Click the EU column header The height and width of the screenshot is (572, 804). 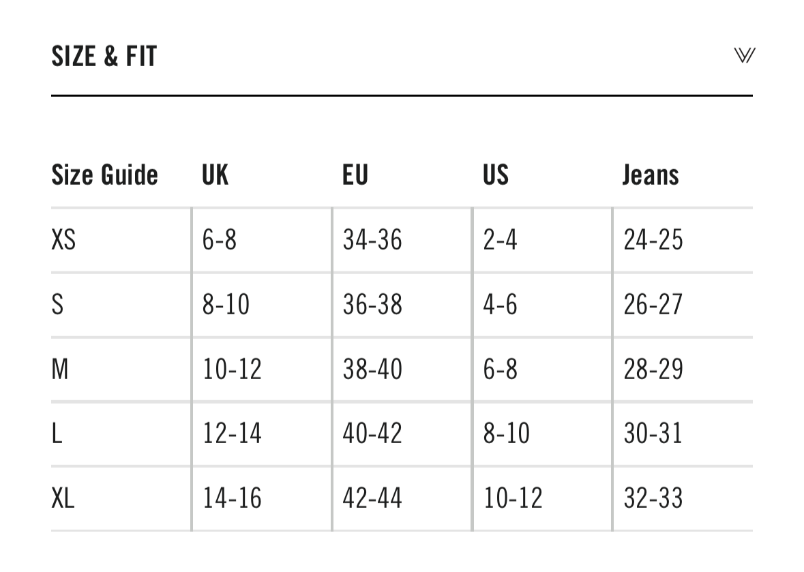355,175
